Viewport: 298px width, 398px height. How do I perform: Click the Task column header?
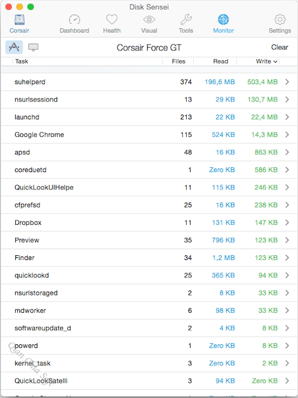pos(22,61)
